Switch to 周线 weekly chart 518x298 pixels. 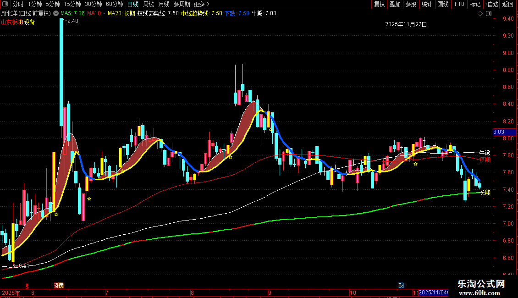[x=149, y=4]
